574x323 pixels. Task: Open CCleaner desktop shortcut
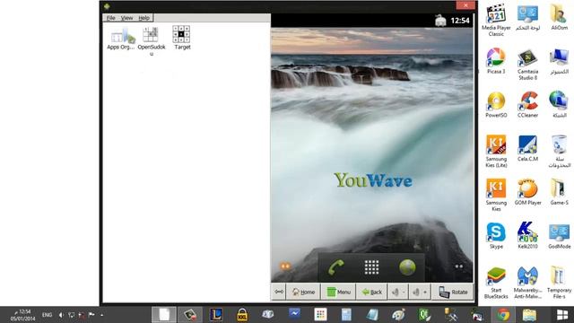pyautogui.click(x=527, y=104)
